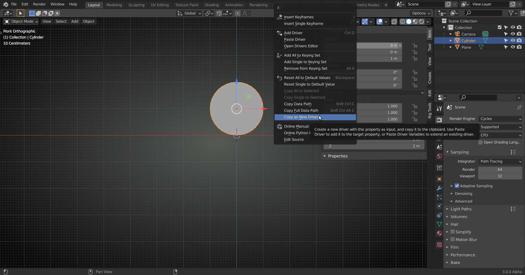Toggle viewport snapping magnet
Viewport: 525px width, 275px height.
point(219,13)
